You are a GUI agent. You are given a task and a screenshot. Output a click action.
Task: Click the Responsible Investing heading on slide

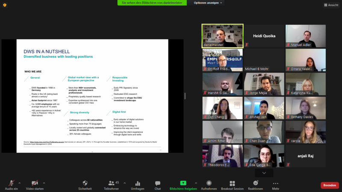pyautogui.click(x=120, y=79)
